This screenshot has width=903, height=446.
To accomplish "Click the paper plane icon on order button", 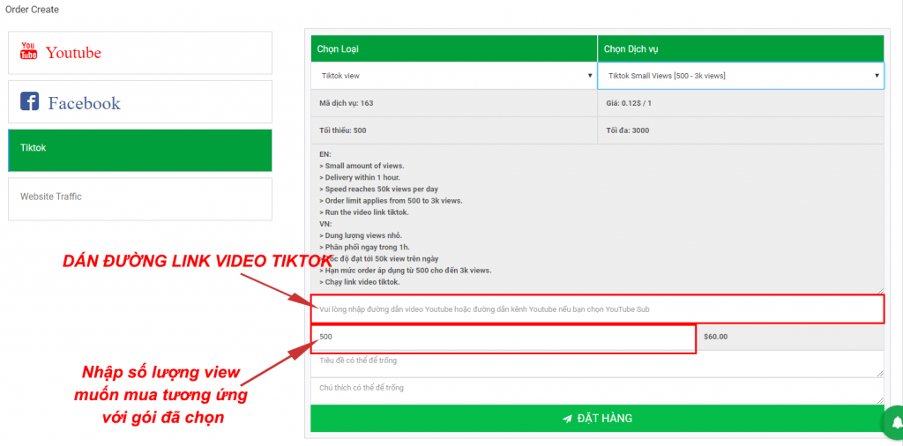I will 567,419.
